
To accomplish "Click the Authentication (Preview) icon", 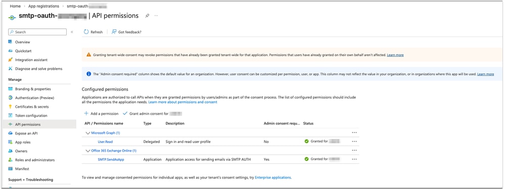I will [x=10, y=98].
